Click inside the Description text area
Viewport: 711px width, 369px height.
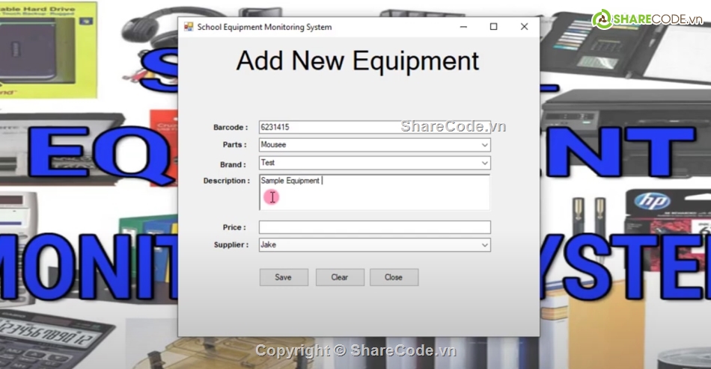tap(374, 193)
